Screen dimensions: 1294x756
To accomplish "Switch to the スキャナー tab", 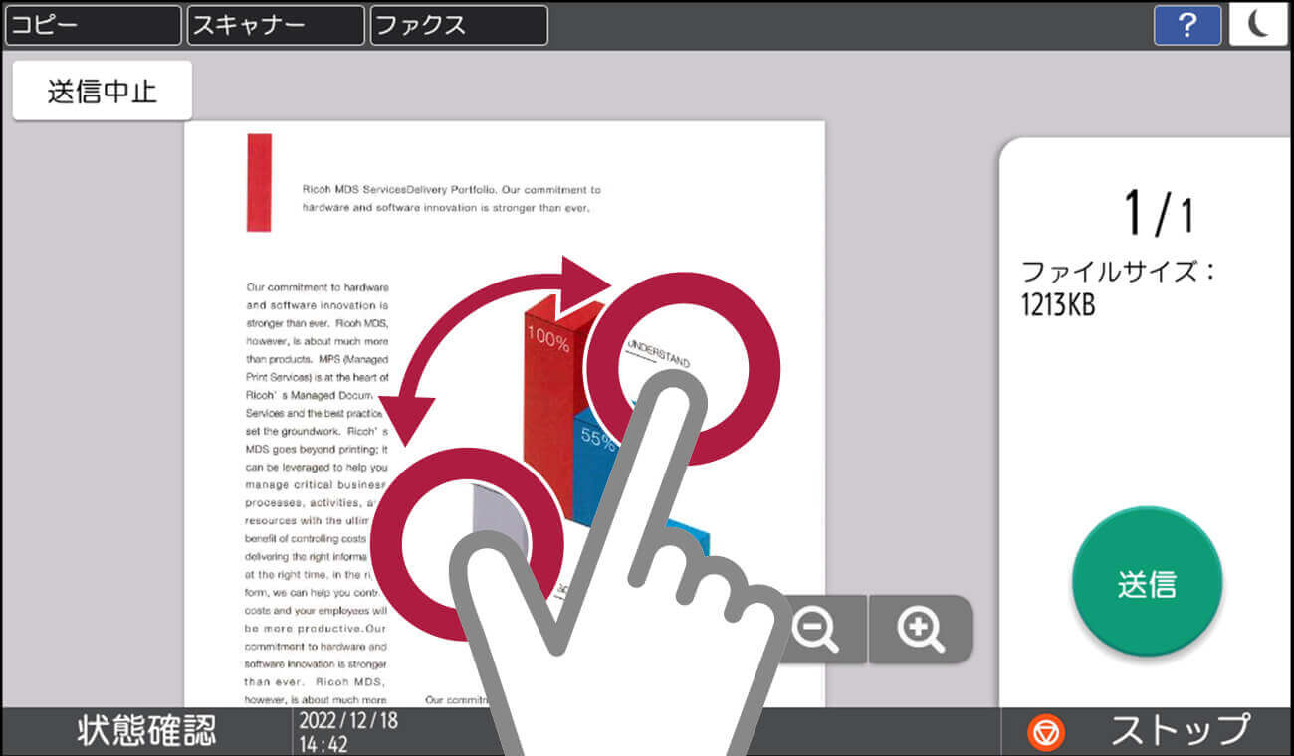I will coord(276,26).
